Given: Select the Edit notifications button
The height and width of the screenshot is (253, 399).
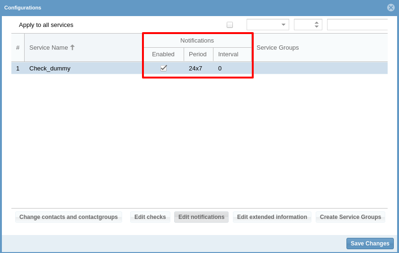Looking at the screenshot, I should 201,217.
